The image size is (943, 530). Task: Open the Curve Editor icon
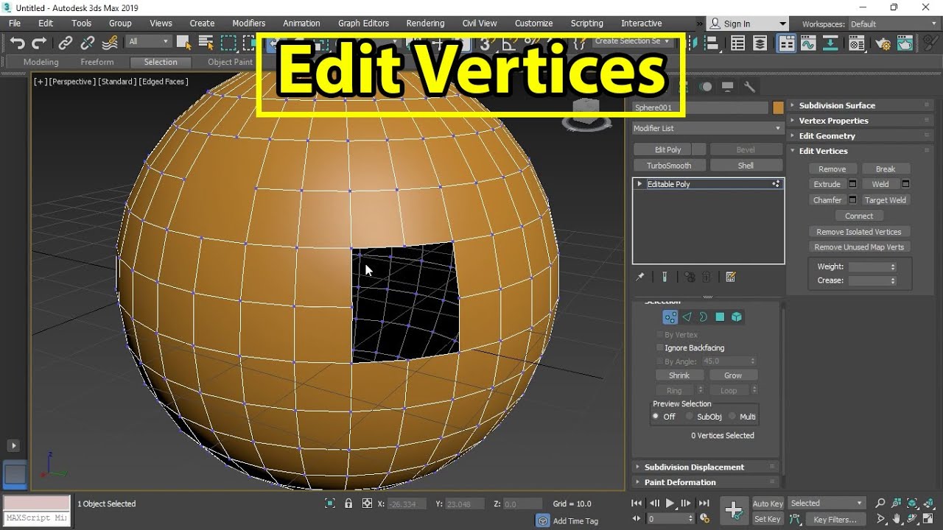tap(808, 43)
